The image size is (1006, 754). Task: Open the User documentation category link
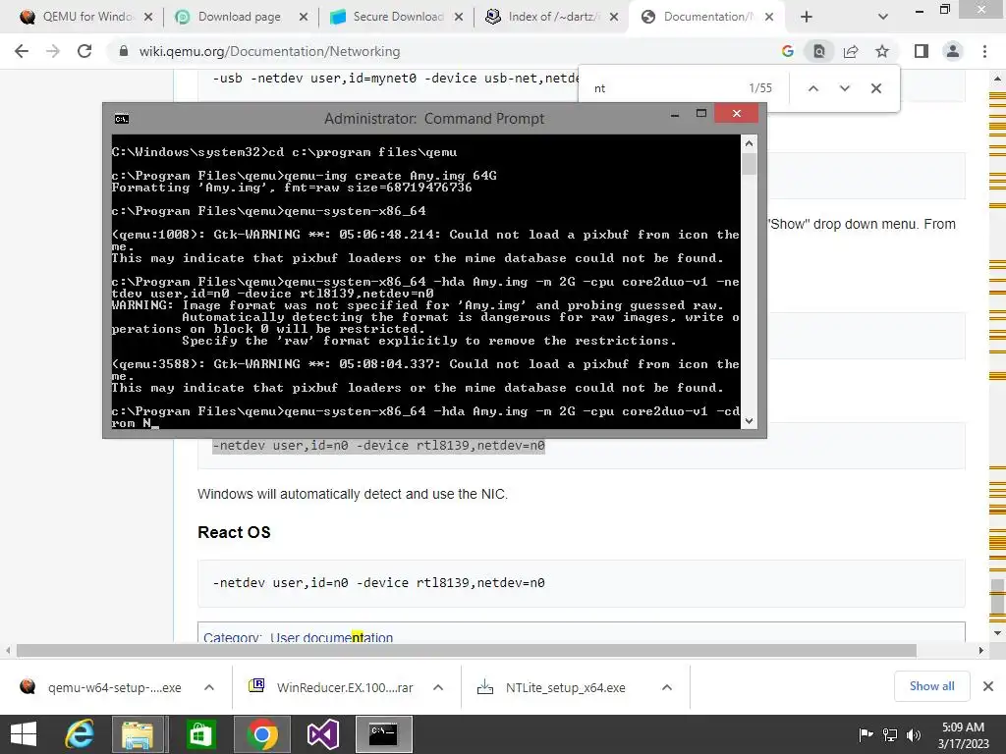(331, 637)
